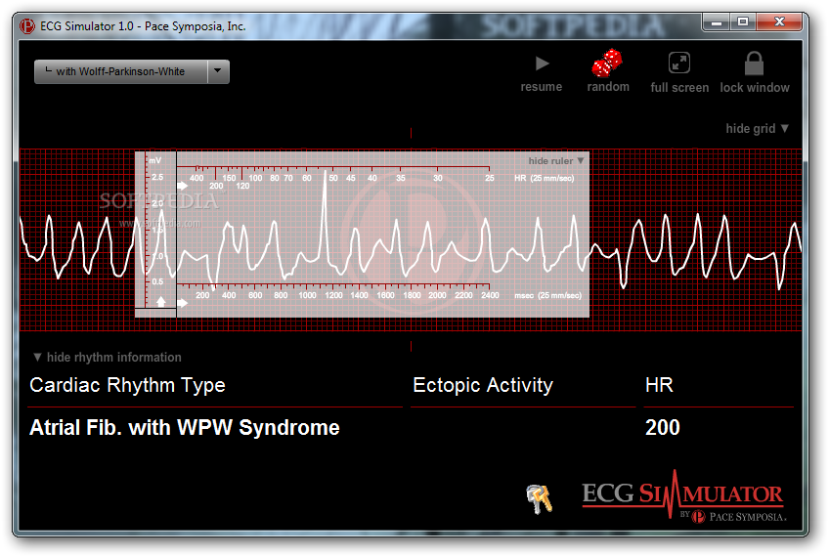
Task: Click the 'HR' column heading
Action: tap(659, 385)
